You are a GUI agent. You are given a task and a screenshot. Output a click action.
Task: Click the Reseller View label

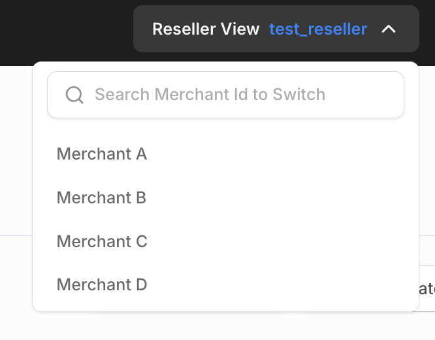point(206,29)
